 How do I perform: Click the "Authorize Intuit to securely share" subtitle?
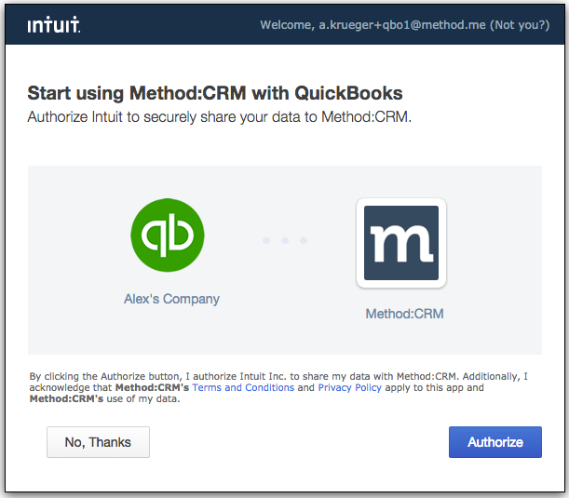[220, 117]
